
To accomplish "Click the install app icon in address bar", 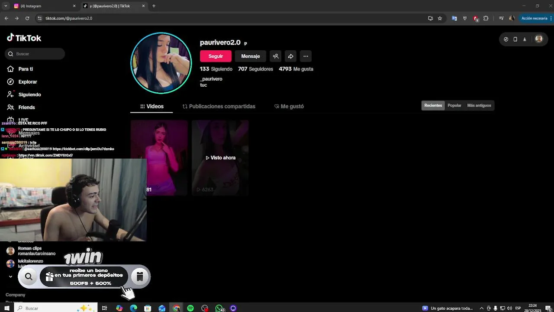I will click(x=430, y=18).
